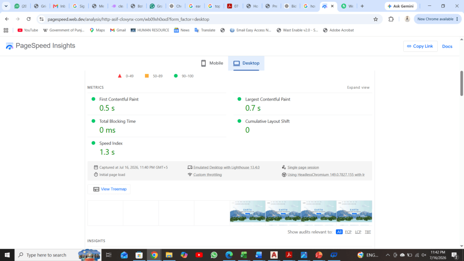Open the Single page session link

[303, 167]
